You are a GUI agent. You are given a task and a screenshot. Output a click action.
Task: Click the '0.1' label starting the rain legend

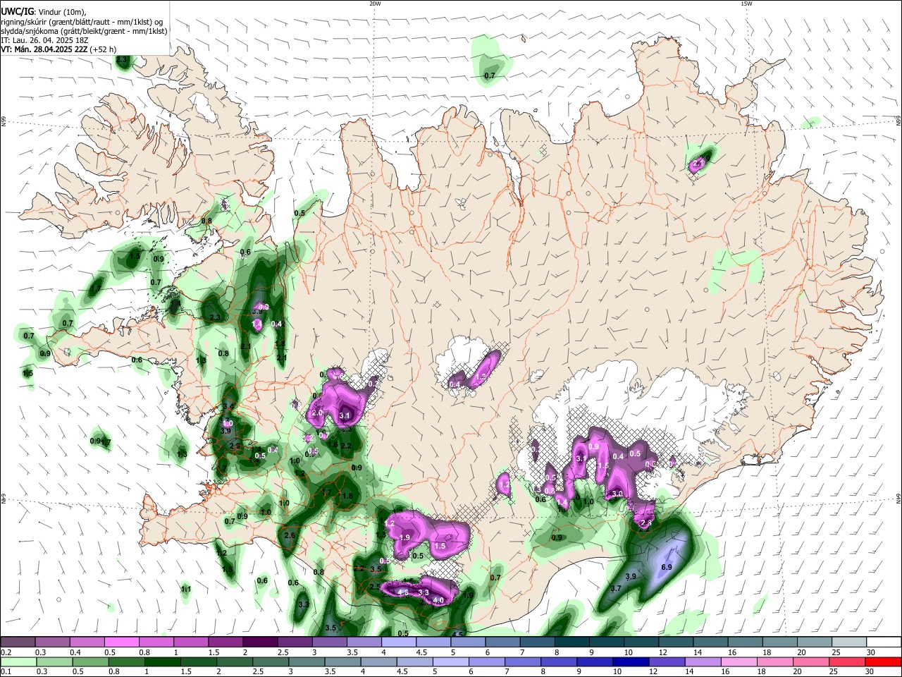pos(6,671)
